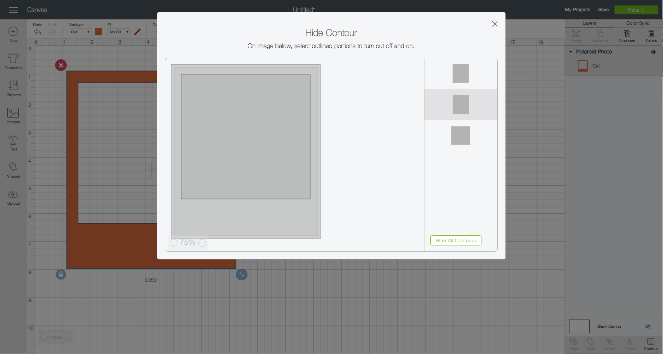Open the Fill dropdown
The height and width of the screenshot is (354, 663).
[119, 32]
